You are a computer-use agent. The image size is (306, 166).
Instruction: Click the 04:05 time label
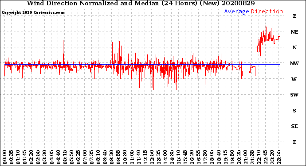[51, 157]
